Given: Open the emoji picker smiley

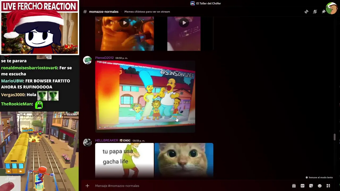Looking at the screenshot, I should pyautogui.click(x=320, y=186).
